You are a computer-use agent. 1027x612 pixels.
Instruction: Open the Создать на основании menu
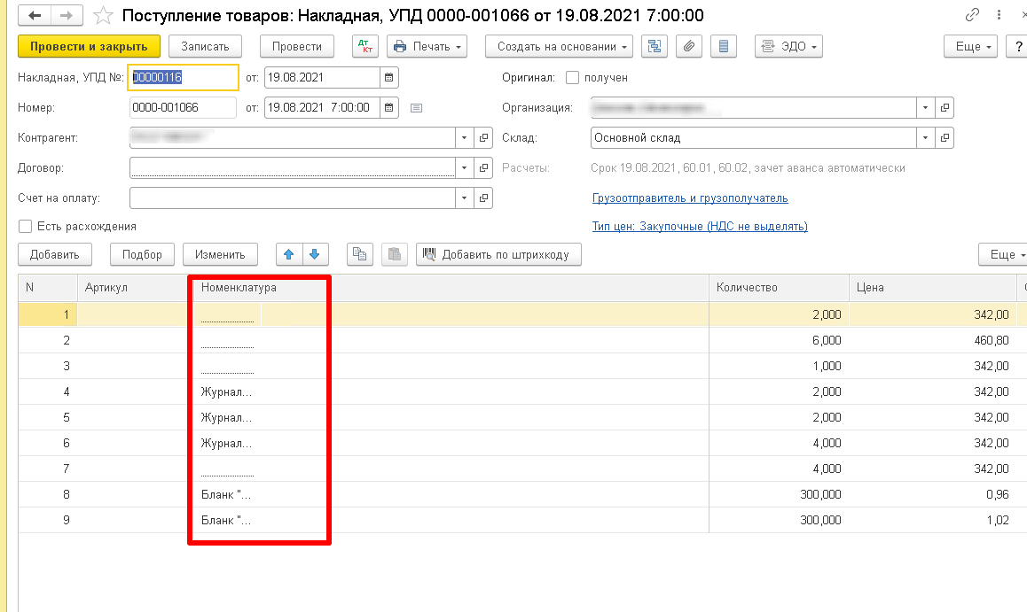click(x=560, y=46)
